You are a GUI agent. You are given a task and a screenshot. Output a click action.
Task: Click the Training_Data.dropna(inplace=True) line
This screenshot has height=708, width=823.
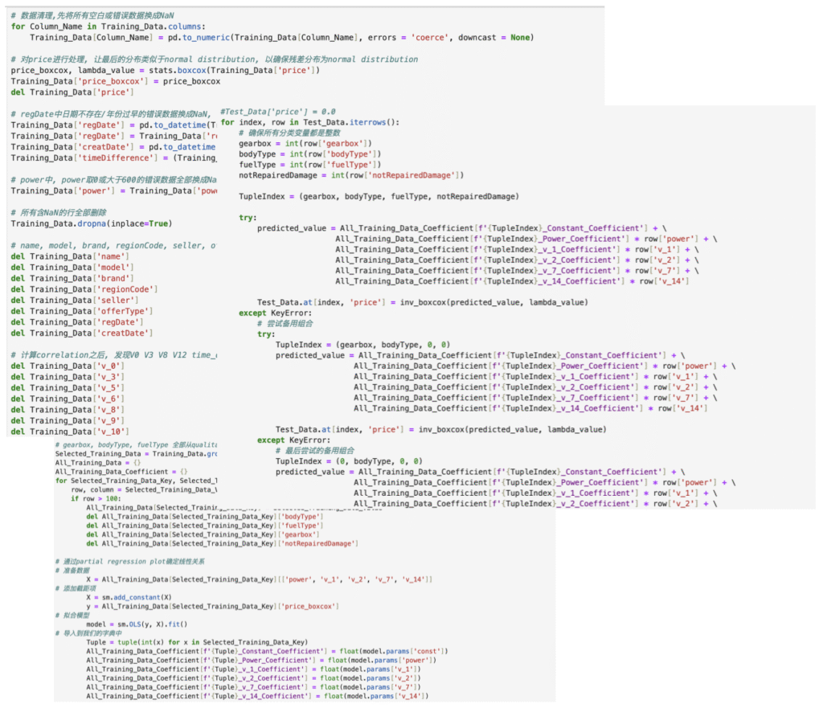coord(91,223)
